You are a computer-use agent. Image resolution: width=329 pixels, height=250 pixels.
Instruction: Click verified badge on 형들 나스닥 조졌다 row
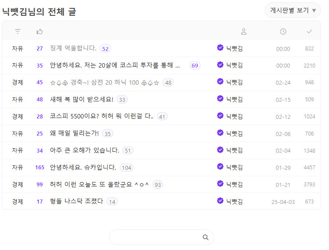[220, 201]
